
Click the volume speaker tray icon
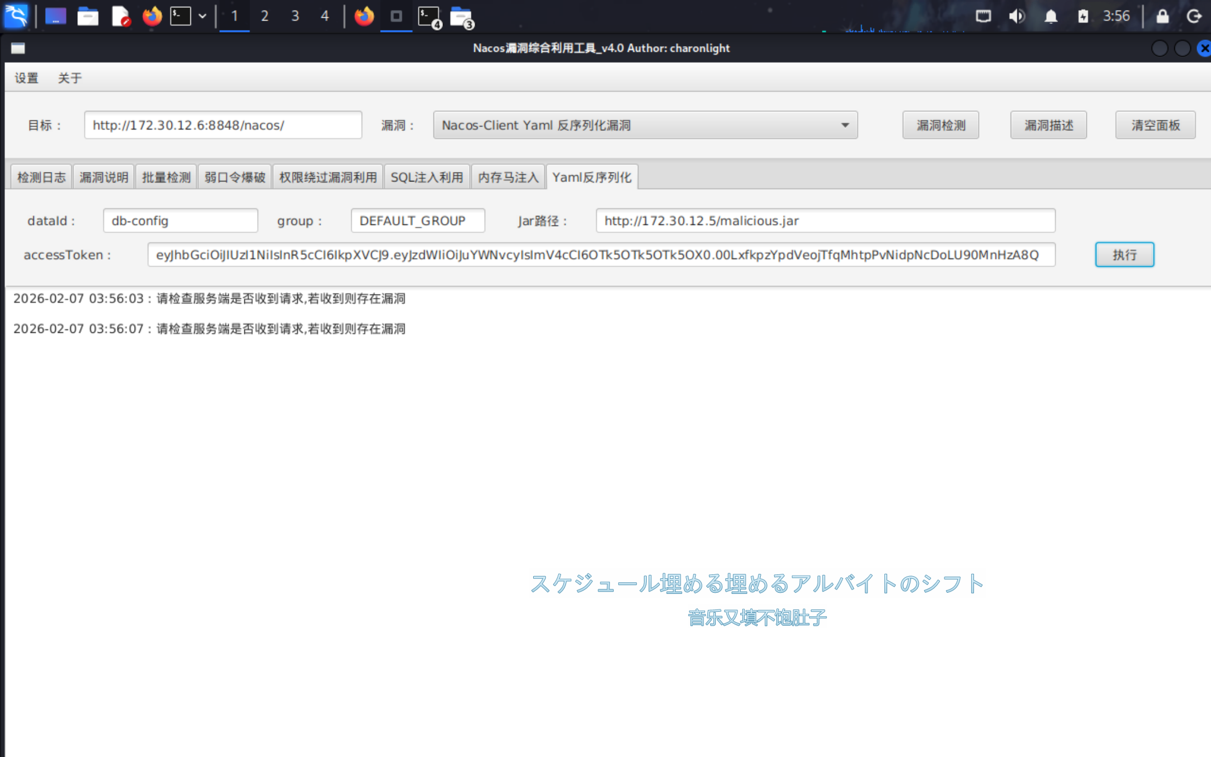pyautogui.click(x=1016, y=16)
